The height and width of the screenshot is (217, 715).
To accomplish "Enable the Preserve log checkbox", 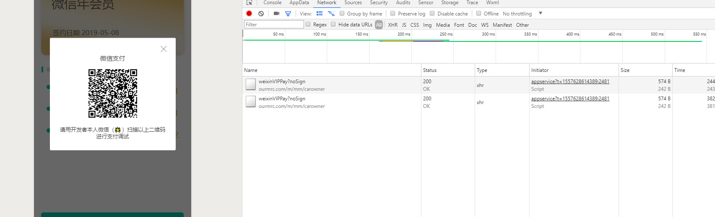I will (393, 13).
